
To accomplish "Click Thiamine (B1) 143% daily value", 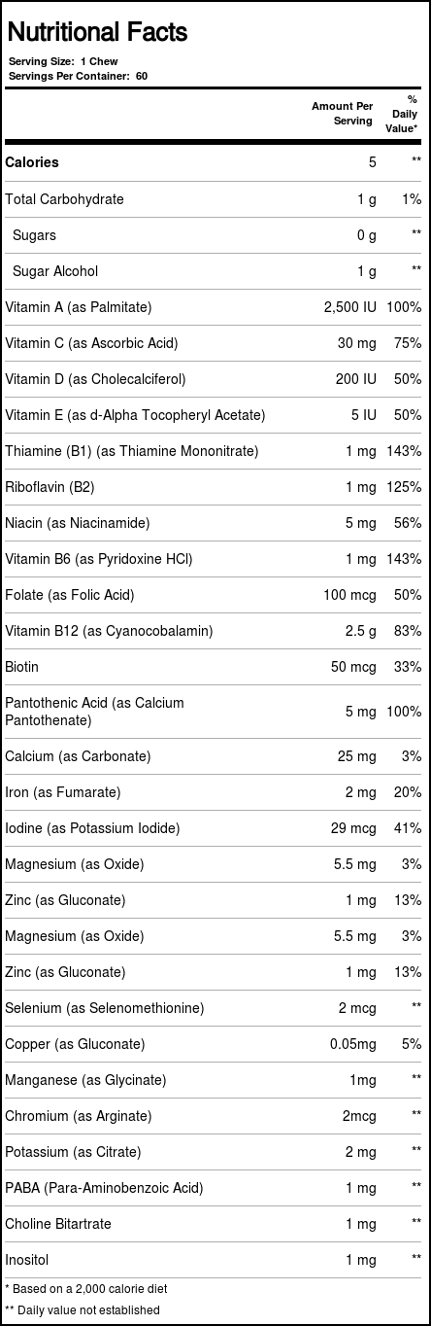I will coord(403,451).
